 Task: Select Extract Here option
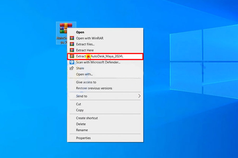click(x=105, y=50)
